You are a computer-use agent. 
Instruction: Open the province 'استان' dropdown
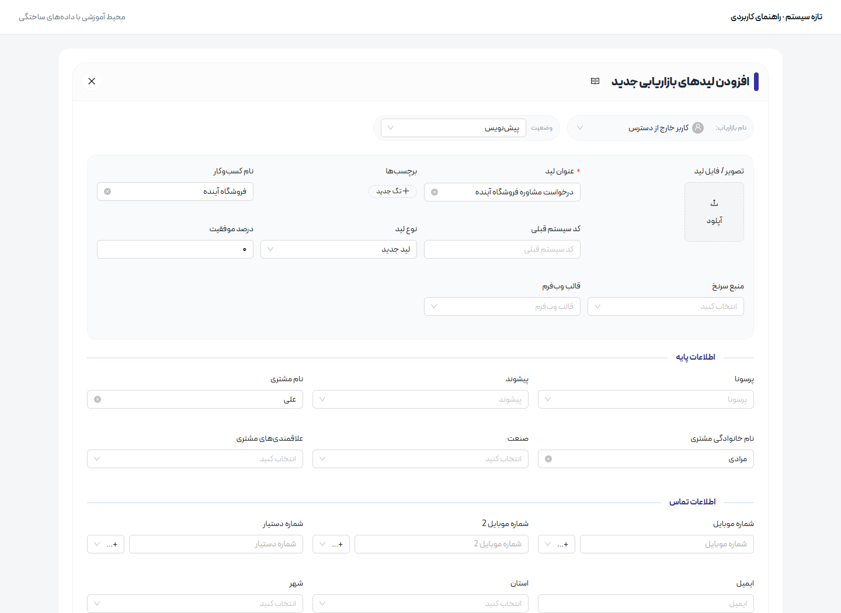click(420, 604)
